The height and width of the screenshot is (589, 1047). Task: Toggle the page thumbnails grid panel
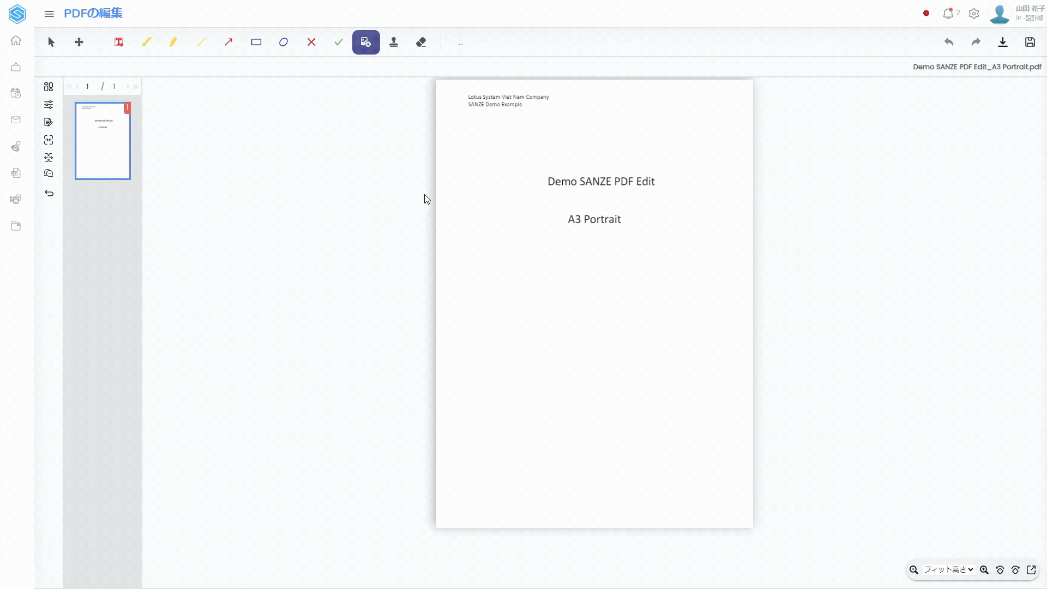(49, 87)
